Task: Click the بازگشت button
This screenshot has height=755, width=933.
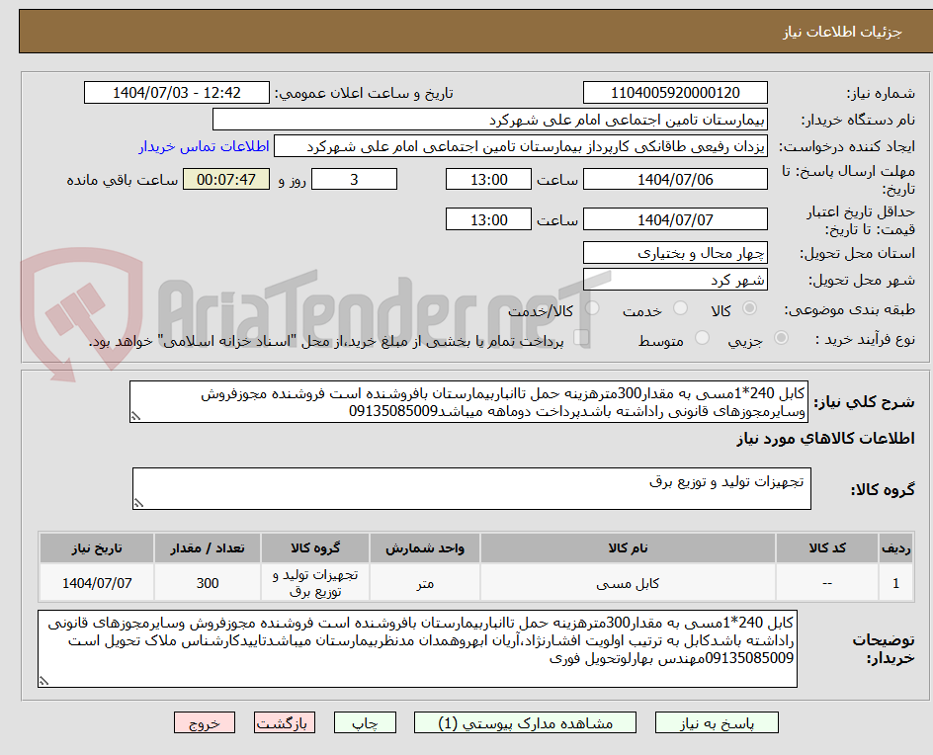Action: [284, 722]
